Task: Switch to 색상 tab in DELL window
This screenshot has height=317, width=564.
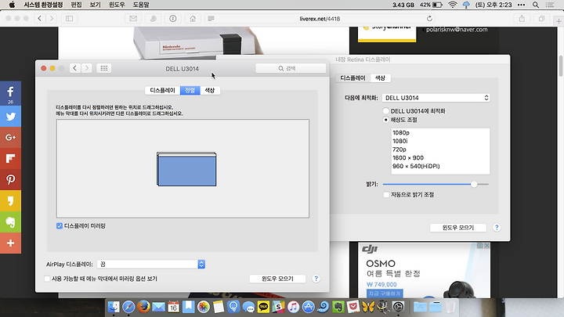Action: [x=210, y=90]
